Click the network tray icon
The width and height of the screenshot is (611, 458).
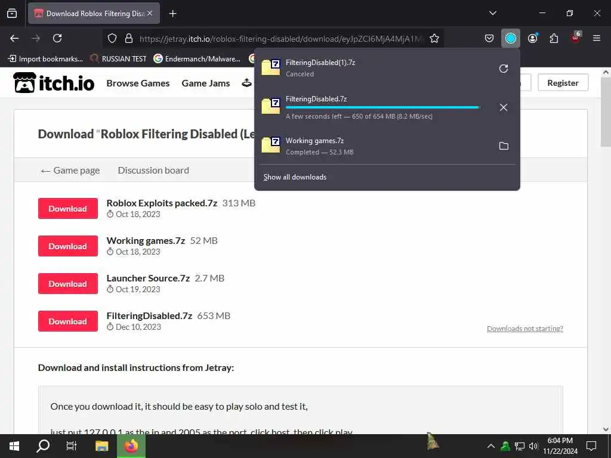click(x=520, y=446)
